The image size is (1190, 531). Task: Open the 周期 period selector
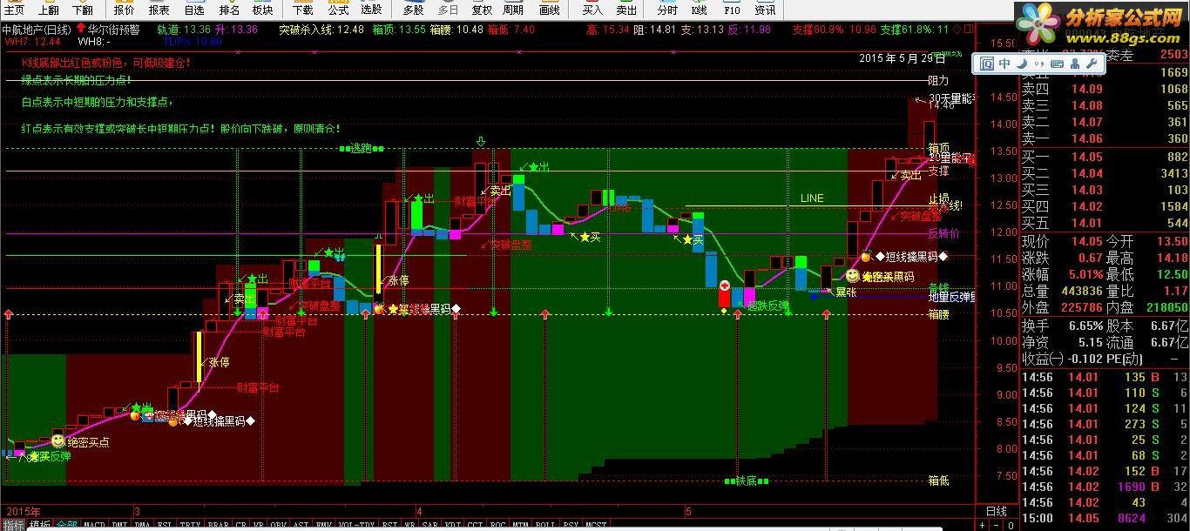(x=513, y=10)
